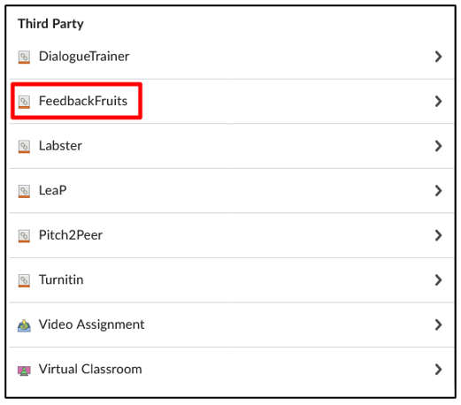The height and width of the screenshot is (405, 461).
Task: Expand the Turnitin chevron arrow
Action: (x=438, y=280)
